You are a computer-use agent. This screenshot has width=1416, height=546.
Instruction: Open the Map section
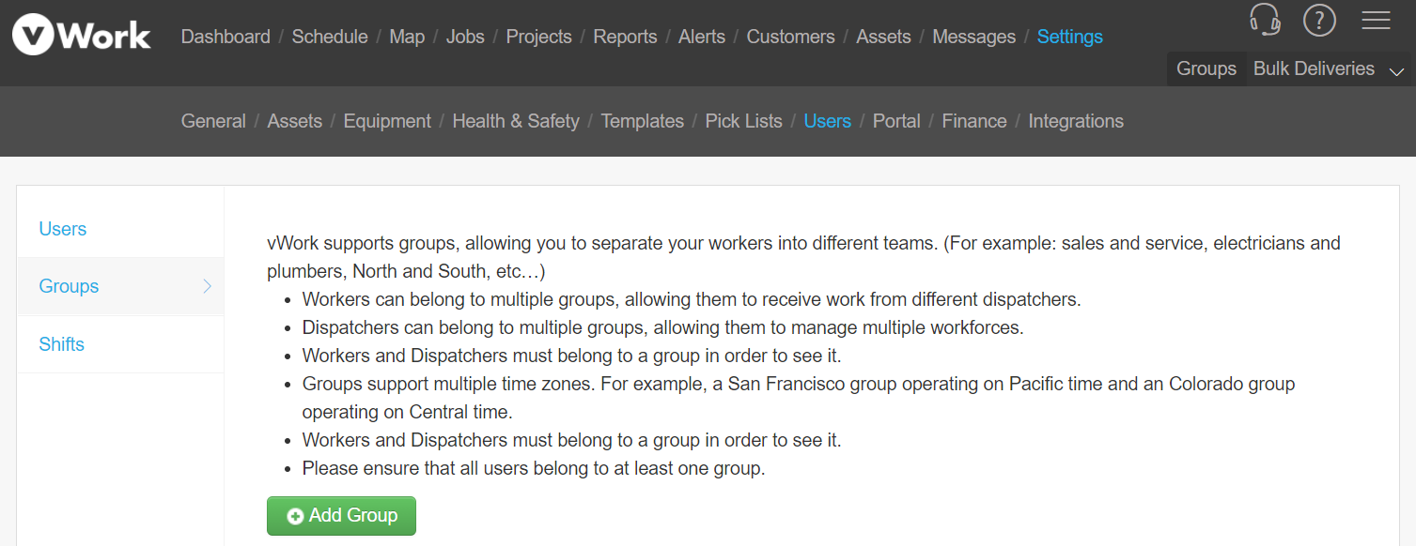[407, 37]
